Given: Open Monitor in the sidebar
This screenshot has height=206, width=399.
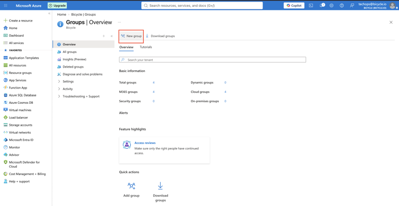Looking at the screenshot, I should [x=12, y=147].
